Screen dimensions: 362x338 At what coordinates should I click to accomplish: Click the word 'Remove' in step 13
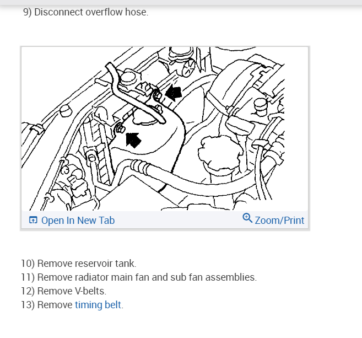tap(55, 305)
